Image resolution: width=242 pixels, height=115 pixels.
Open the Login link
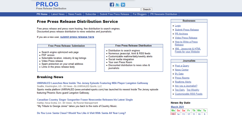(x=178, y=26)
